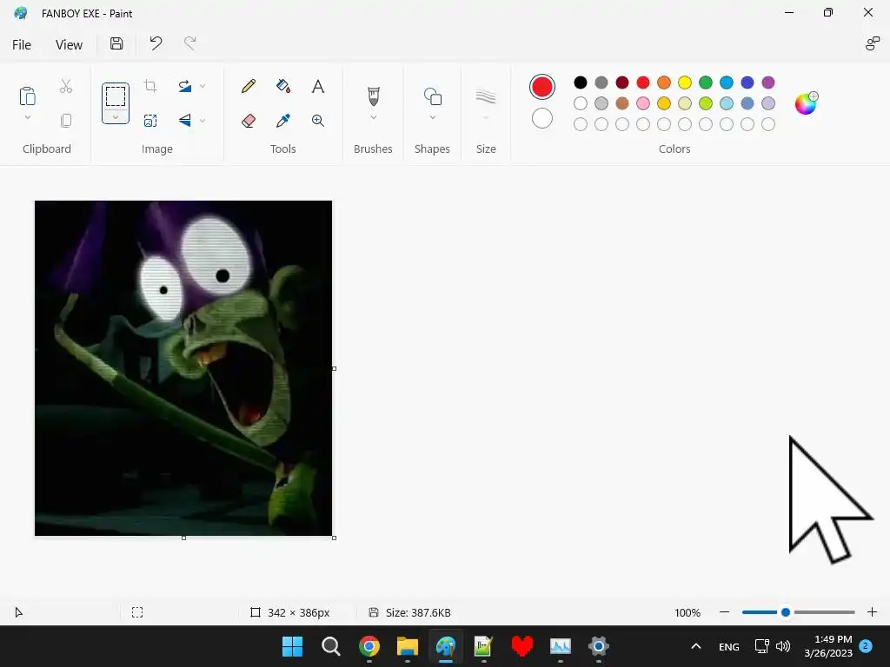Select the Text tool
890x667 pixels.
click(x=318, y=86)
